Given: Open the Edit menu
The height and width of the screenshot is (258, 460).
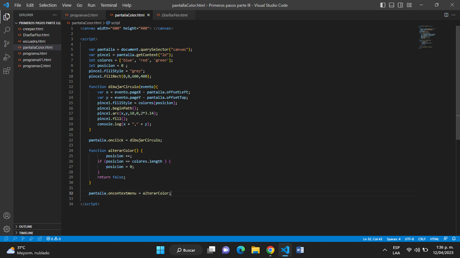Looking at the screenshot, I should (30, 5).
